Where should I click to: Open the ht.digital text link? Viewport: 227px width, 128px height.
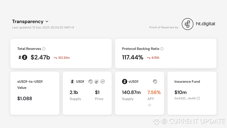205,24
